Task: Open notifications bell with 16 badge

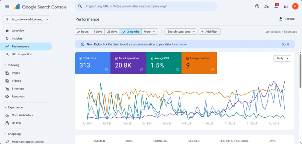Action: 276,6
